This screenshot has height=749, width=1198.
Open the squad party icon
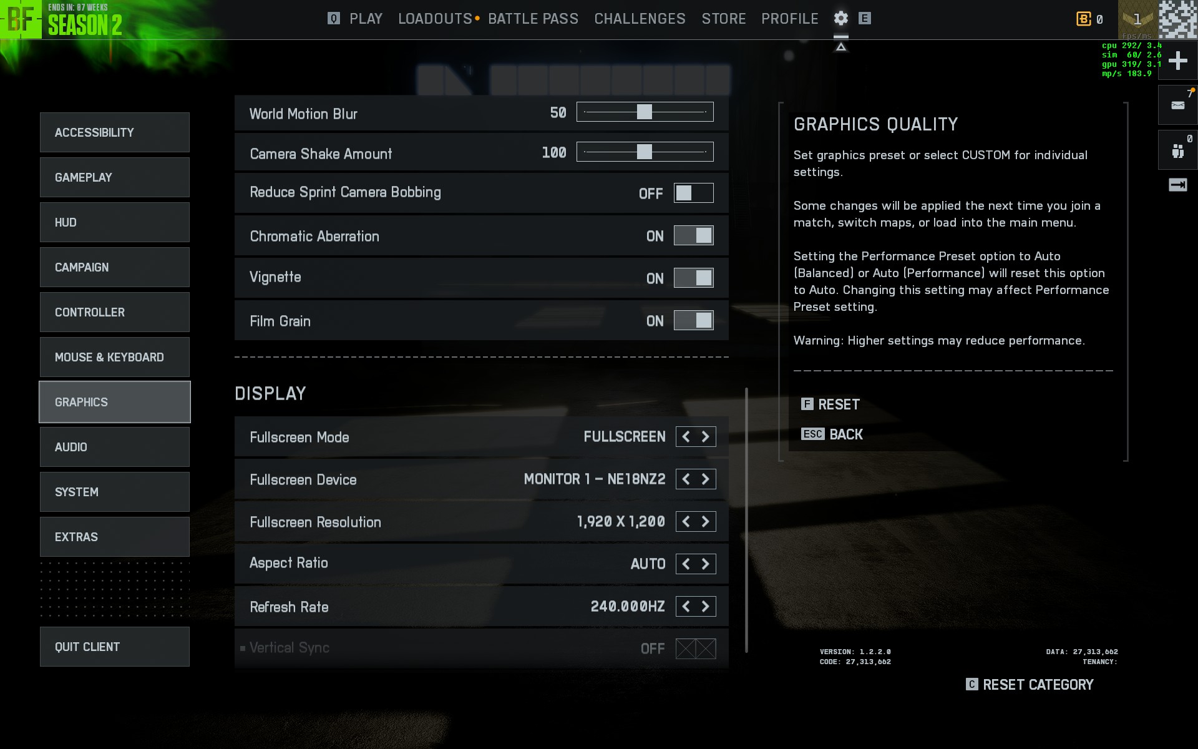pyautogui.click(x=1177, y=150)
